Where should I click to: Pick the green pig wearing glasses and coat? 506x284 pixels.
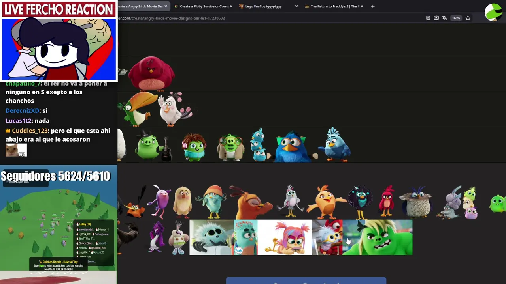pos(231,147)
